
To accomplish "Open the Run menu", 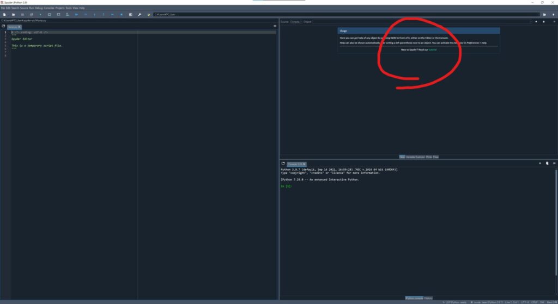I will click(x=31, y=8).
